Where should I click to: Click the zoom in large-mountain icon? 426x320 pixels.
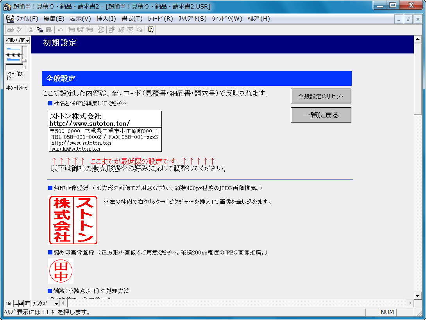tap(21, 304)
